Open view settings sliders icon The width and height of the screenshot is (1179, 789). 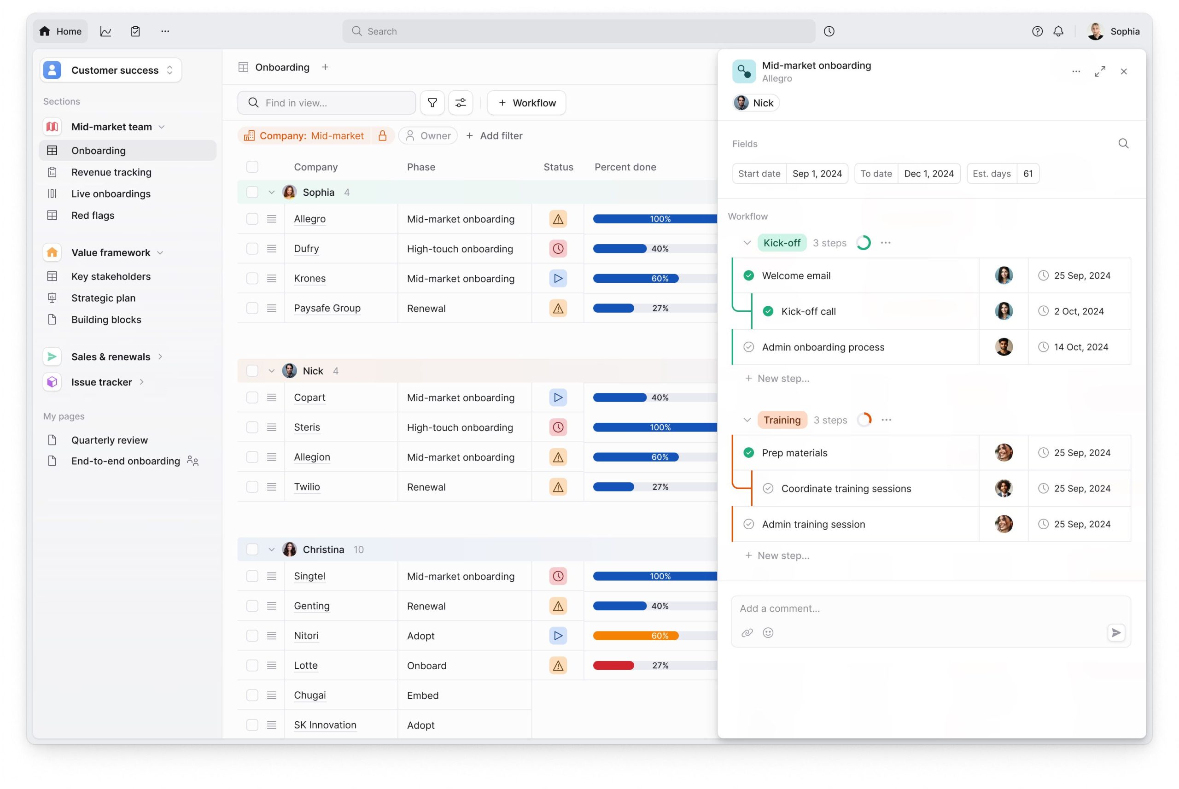460,103
